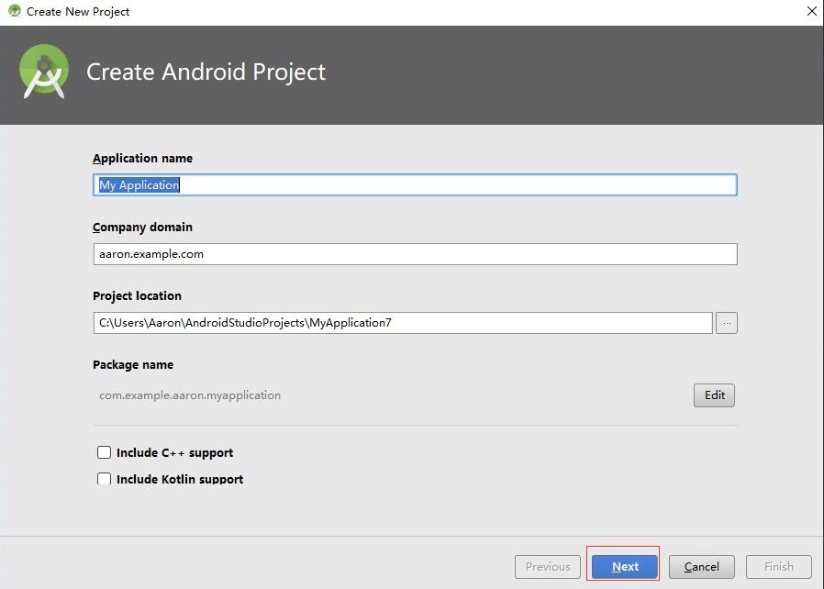This screenshot has height=589, width=824.
Task: Close the Create New Project dialog
Action: tap(811, 11)
